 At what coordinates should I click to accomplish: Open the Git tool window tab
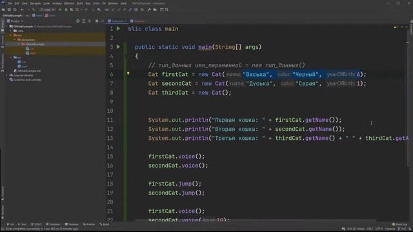click(10, 224)
